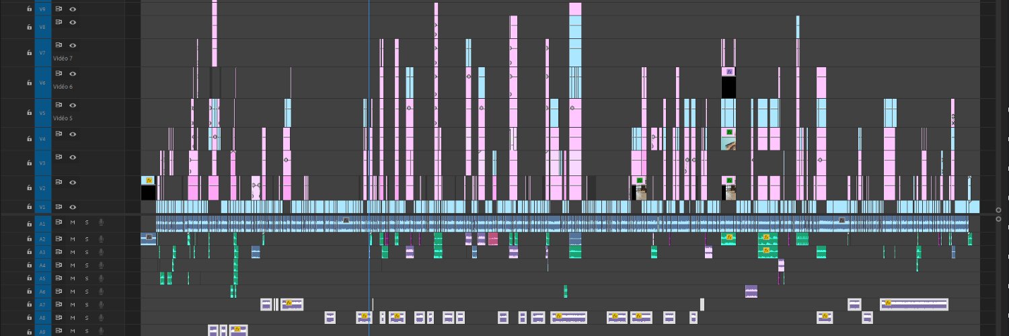Hide track V5 output with eye icon
This screenshot has height=336, width=1009.
[x=72, y=105]
